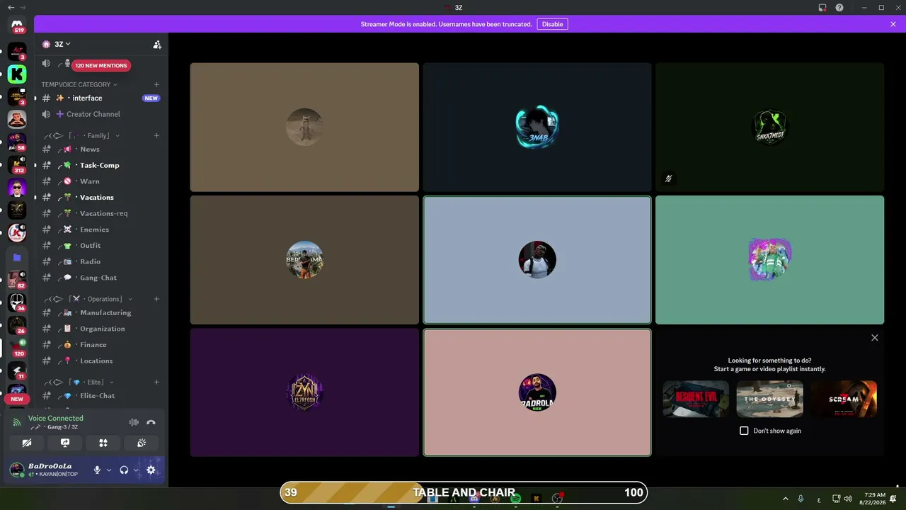Open the Manufacturing channel

[101, 312]
